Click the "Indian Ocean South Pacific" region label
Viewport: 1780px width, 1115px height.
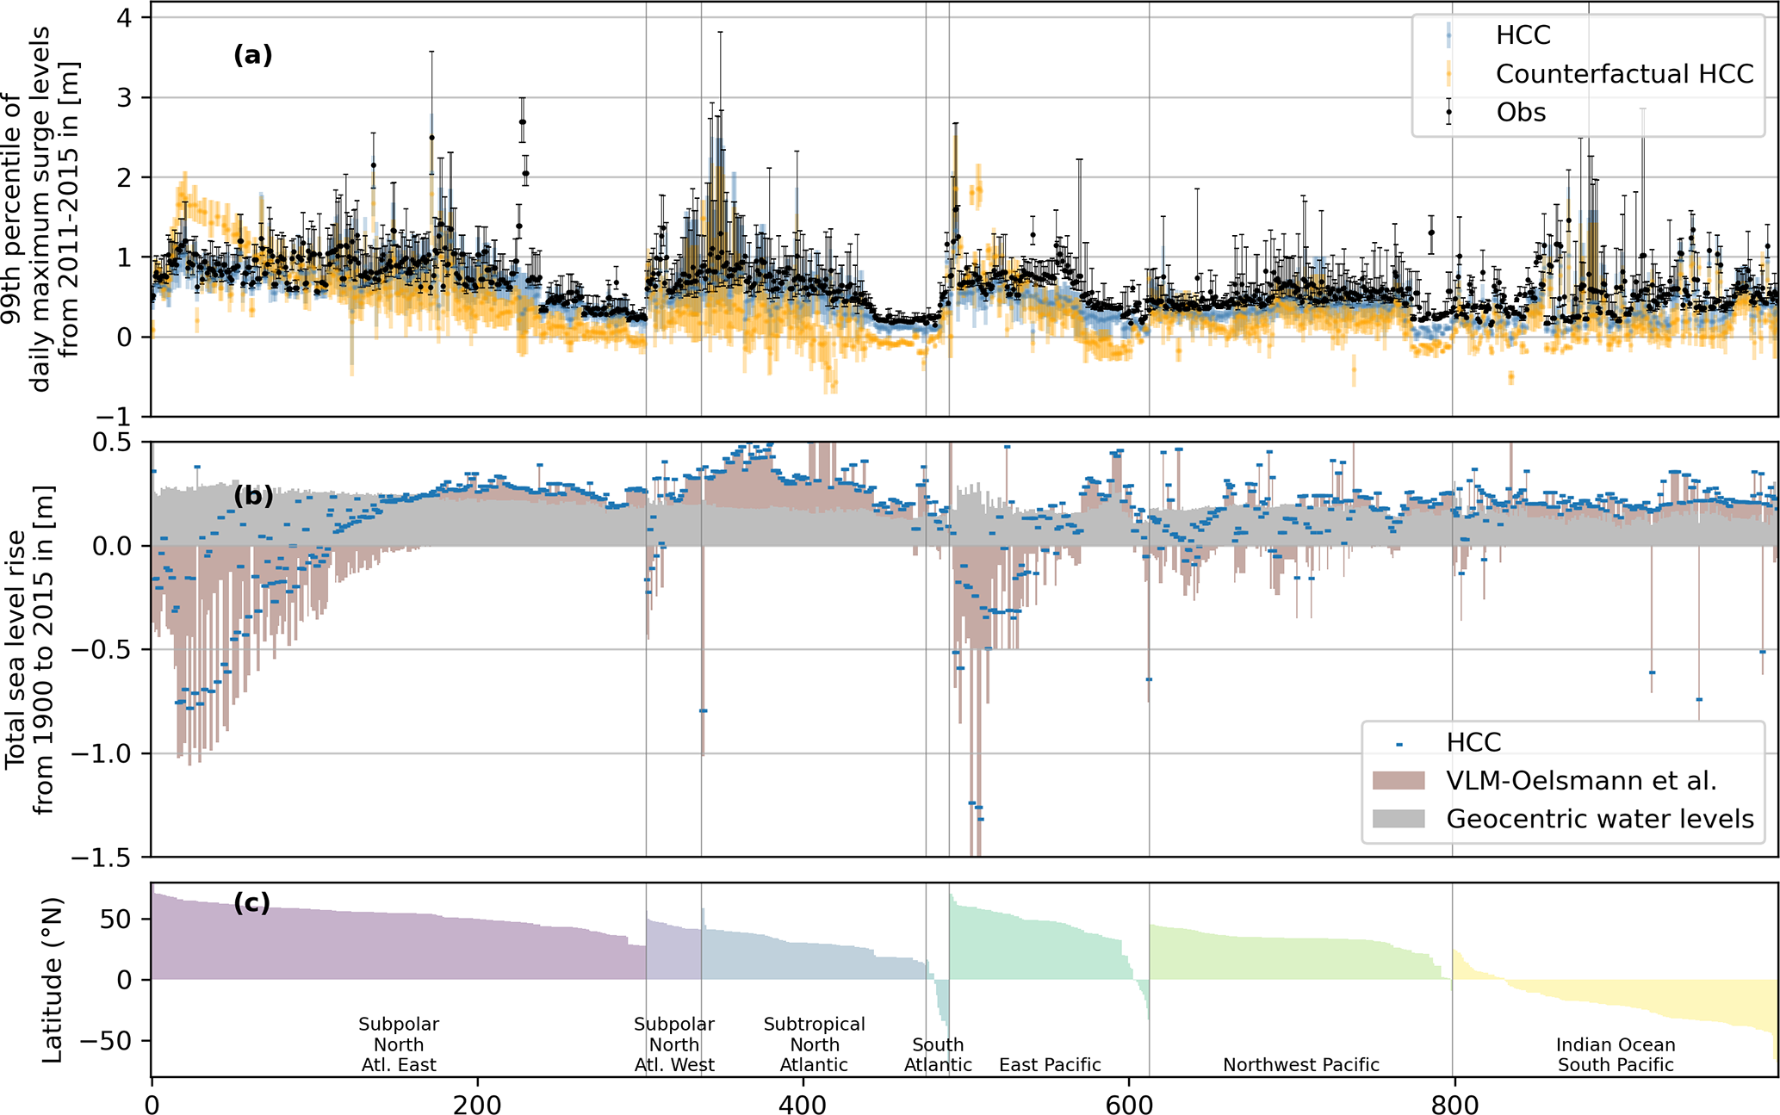click(x=1616, y=1055)
